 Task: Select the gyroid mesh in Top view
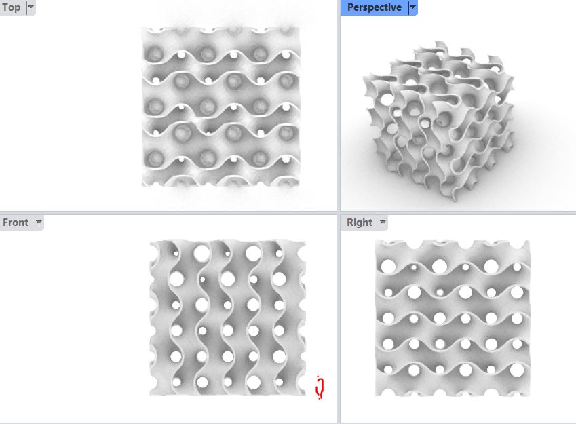(x=221, y=107)
